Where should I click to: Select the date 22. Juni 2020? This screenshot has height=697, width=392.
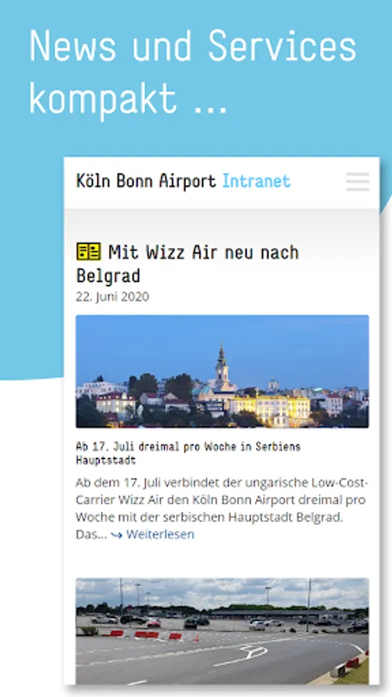(112, 297)
